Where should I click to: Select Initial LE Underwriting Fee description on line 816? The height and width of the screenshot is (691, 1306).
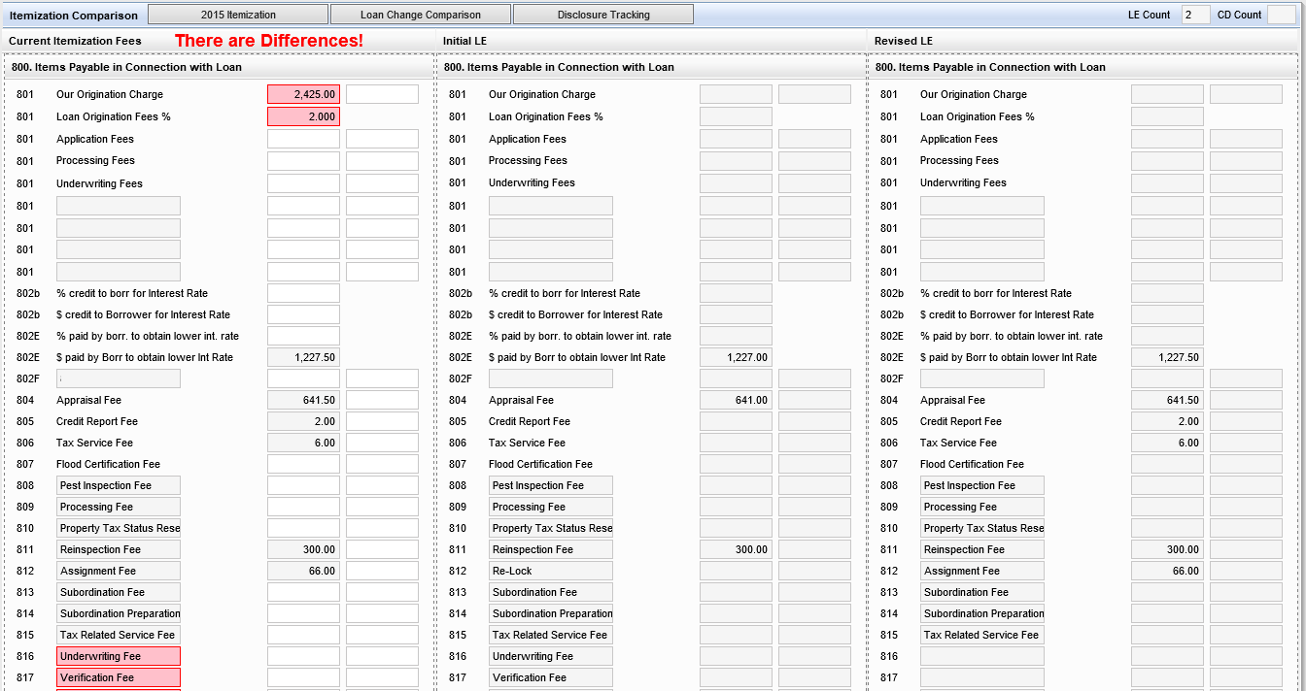click(551, 656)
